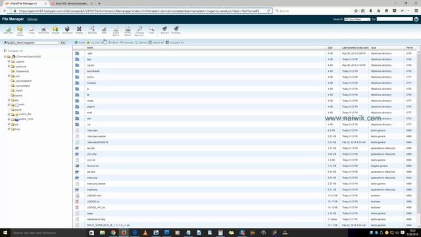This screenshot has width=421, height=237.
Task: Click the taskbar search box
Action: 48,232
